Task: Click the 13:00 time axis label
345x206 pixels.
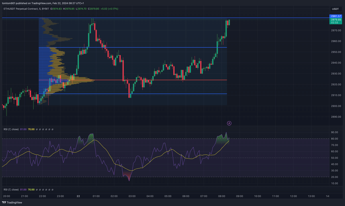Action: point(311,196)
